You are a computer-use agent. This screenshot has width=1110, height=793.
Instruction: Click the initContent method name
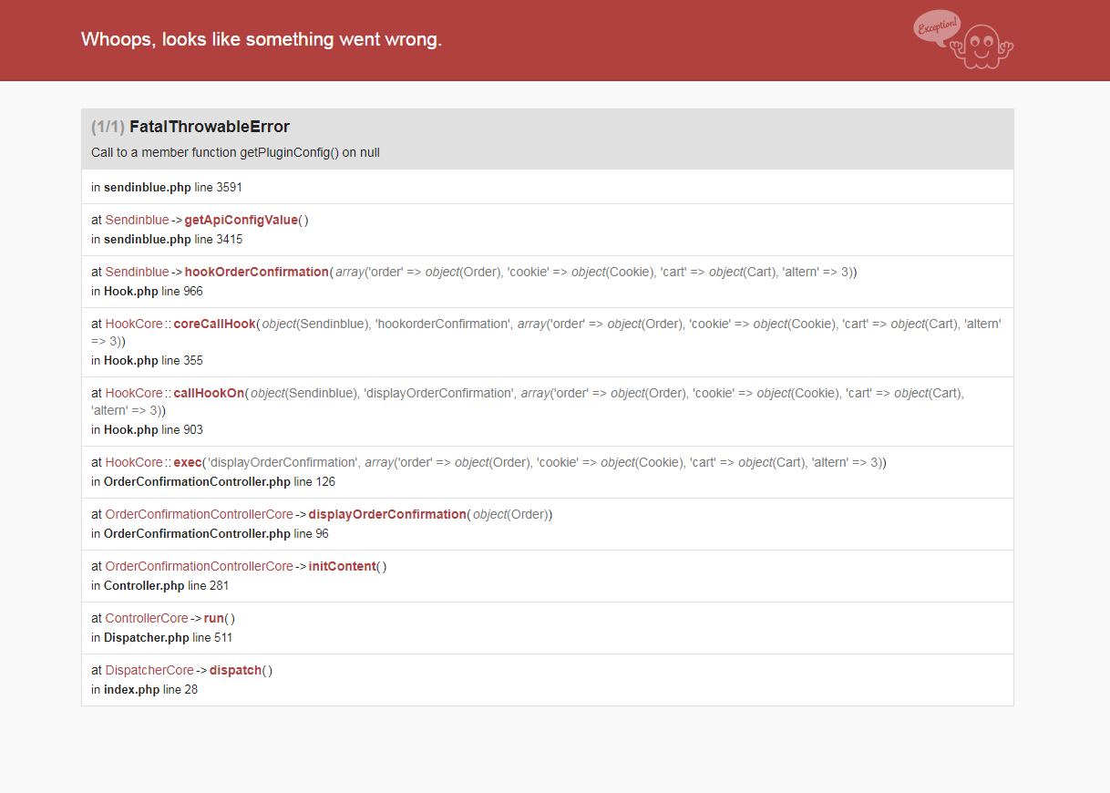click(x=343, y=566)
